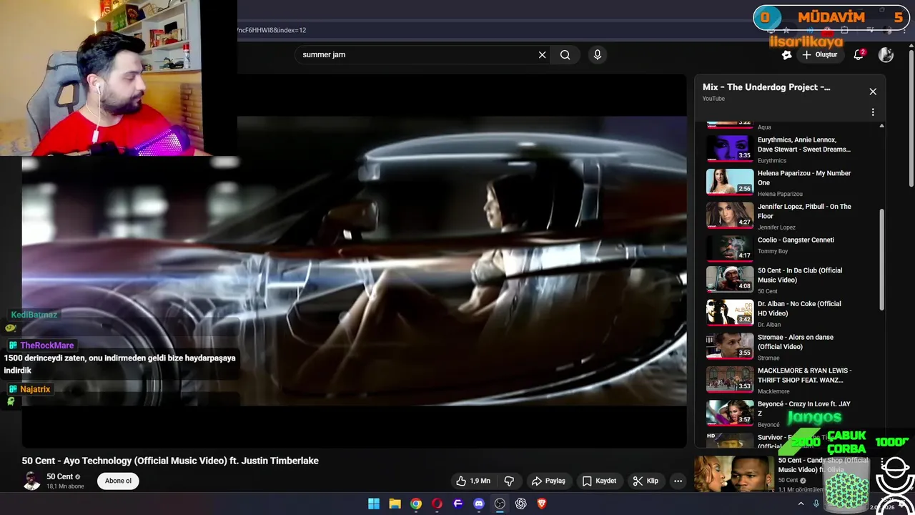Clear the search box with the X icon
Image resolution: width=915 pixels, height=515 pixels.
click(x=542, y=55)
